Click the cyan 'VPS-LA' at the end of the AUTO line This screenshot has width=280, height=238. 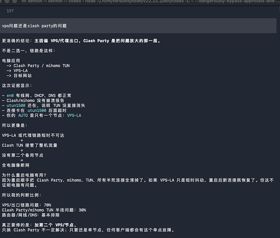pos(74,116)
